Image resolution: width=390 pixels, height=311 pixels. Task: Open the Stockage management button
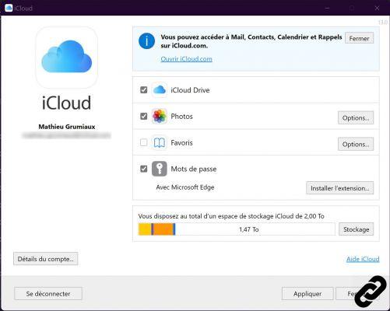[357, 229]
